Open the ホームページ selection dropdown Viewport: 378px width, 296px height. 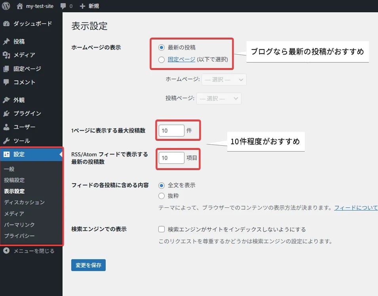tap(224, 79)
